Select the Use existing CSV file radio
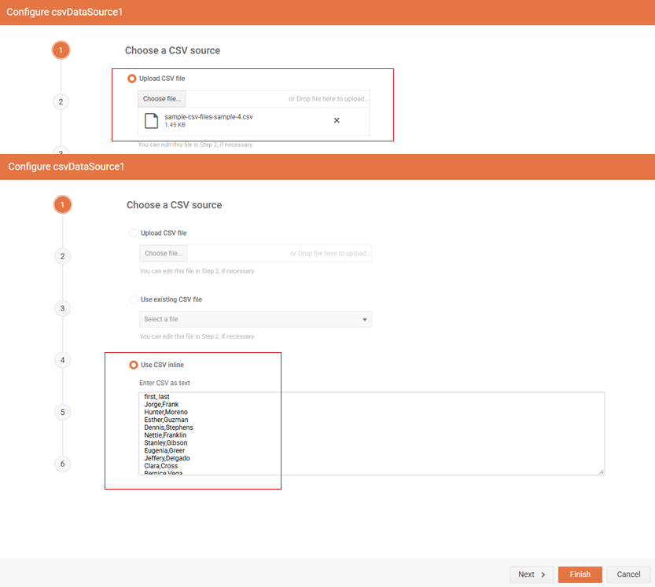Viewport: 655px width, 587px height. click(x=133, y=299)
